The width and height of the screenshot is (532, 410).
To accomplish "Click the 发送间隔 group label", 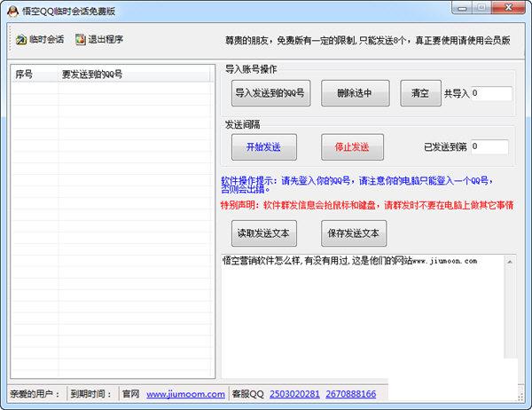I will [243, 124].
